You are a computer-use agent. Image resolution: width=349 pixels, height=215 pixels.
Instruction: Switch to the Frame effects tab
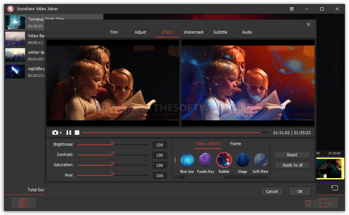235,143
